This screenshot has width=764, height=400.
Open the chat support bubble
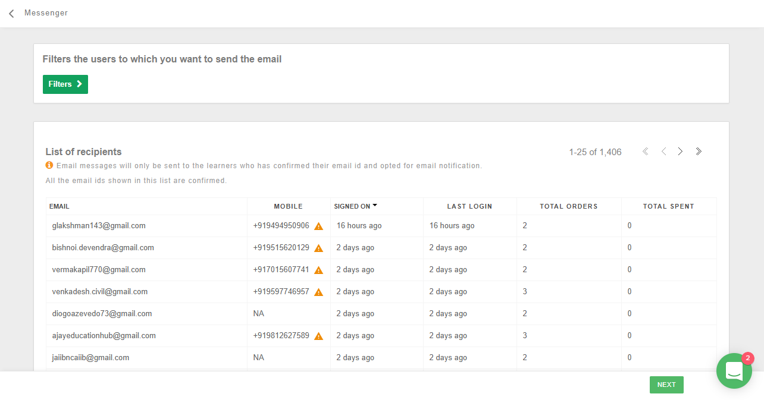(x=734, y=371)
